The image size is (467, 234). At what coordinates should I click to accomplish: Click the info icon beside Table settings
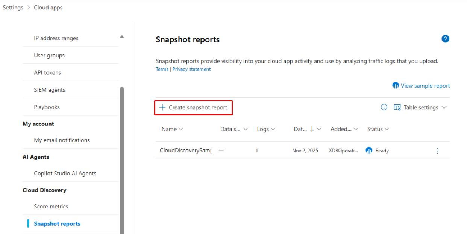(x=384, y=107)
